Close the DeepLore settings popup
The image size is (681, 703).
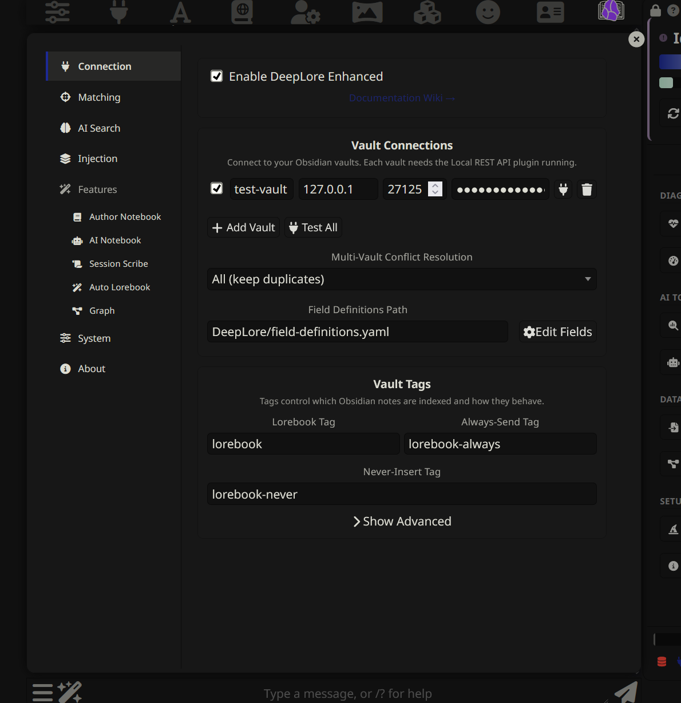click(636, 39)
